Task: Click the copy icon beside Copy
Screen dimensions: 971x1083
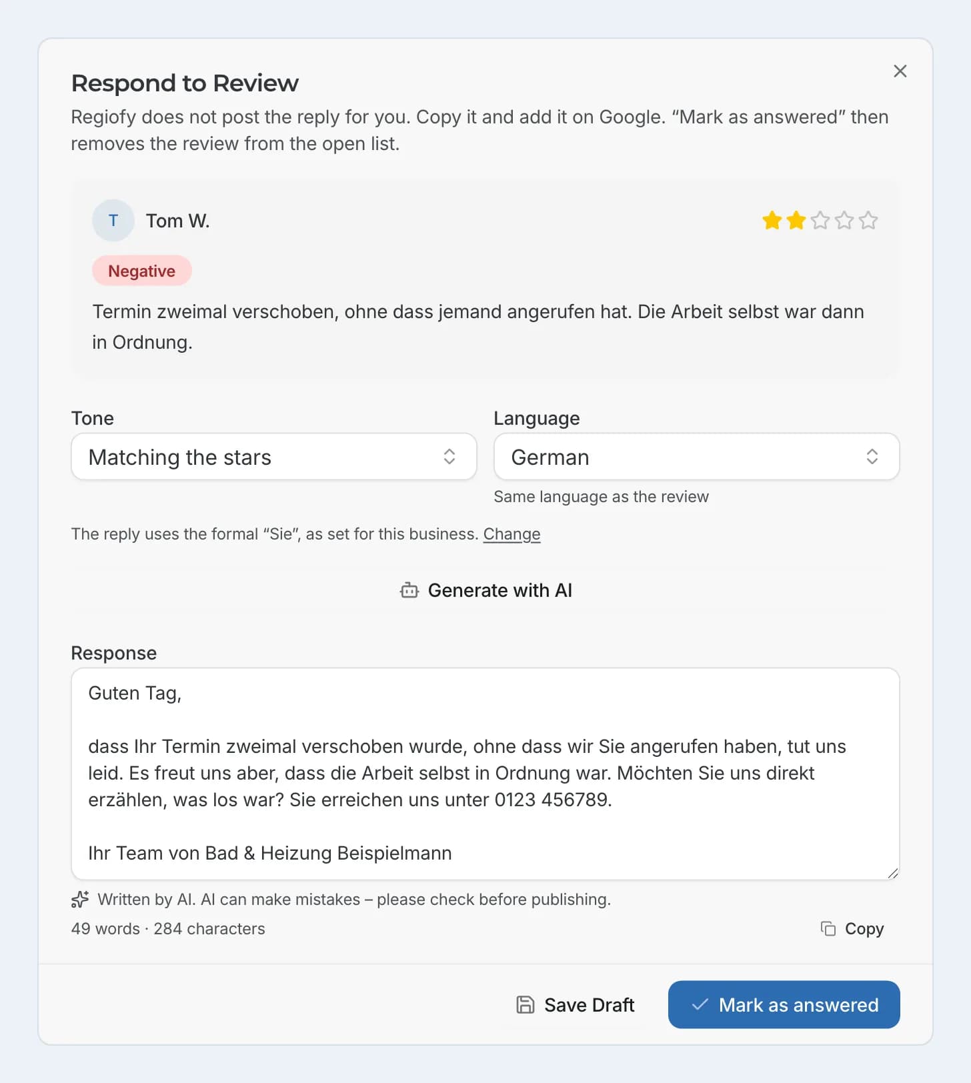Action: coord(828,929)
